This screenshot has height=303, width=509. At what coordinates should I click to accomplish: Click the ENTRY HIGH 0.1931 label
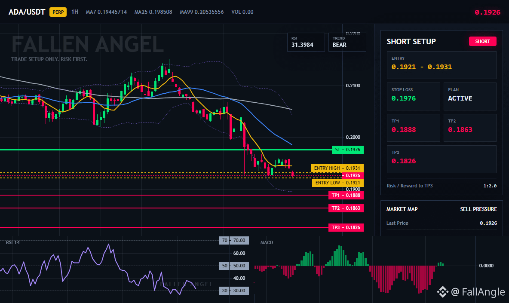click(337, 168)
